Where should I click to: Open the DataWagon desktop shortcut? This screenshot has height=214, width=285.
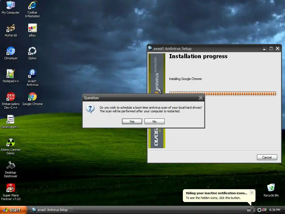[10, 122]
